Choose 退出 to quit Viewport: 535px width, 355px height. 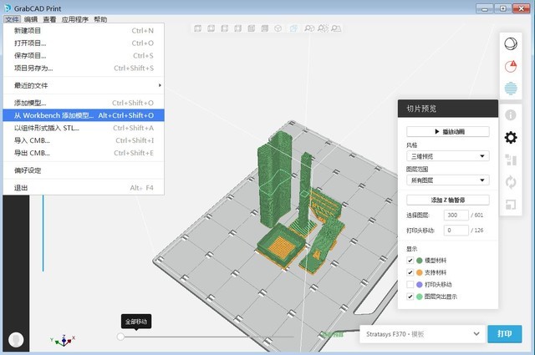[x=84, y=188]
